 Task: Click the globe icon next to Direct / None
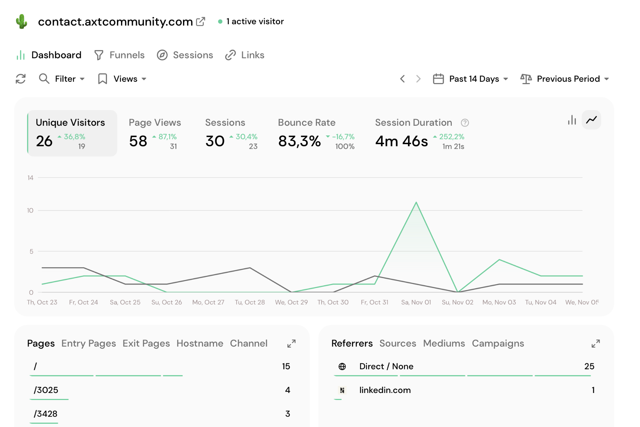click(x=342, y=366)
